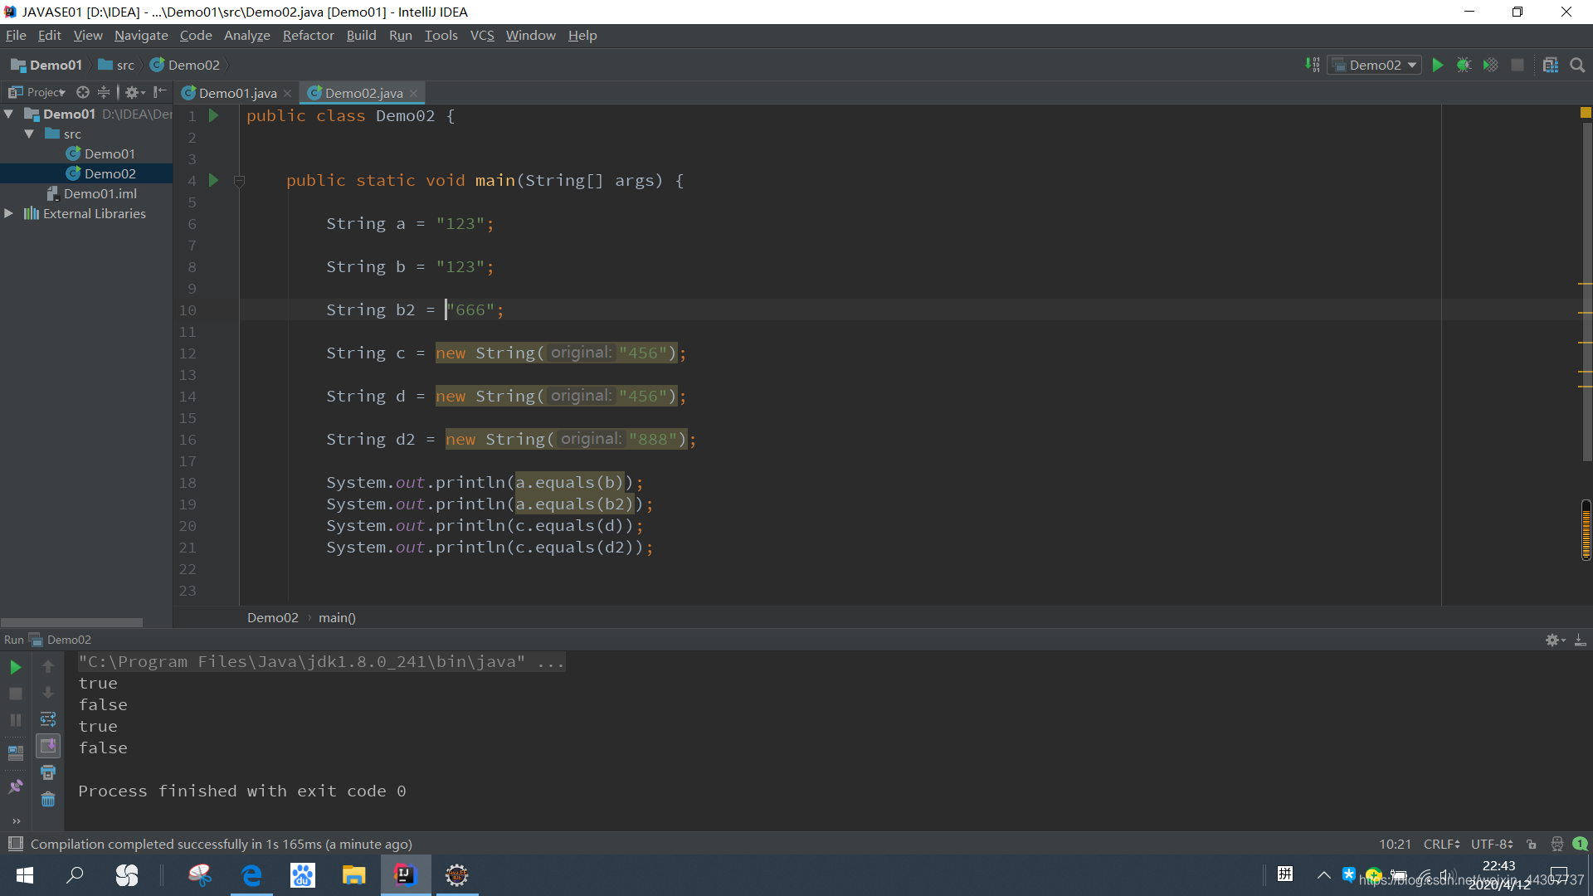This screenshot has height=896, width=1593.
Task: Switch to the Demo01.java editor tab
Action: 237,93
